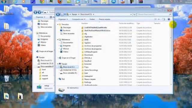Select the AMD folder
This screenshot has width=192, height=108.
click(86, 40)
